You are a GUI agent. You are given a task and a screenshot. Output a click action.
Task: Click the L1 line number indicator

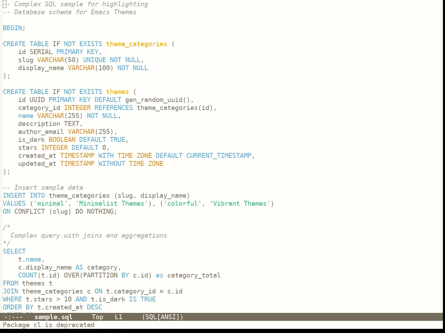point(119,317)
